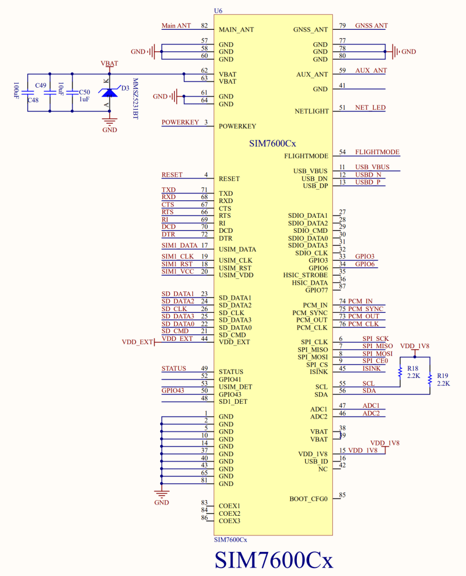The width and height of the screenshot is (466, 576).
Task: Select the GND symbol below diode D3
Action: pos(110,121)
